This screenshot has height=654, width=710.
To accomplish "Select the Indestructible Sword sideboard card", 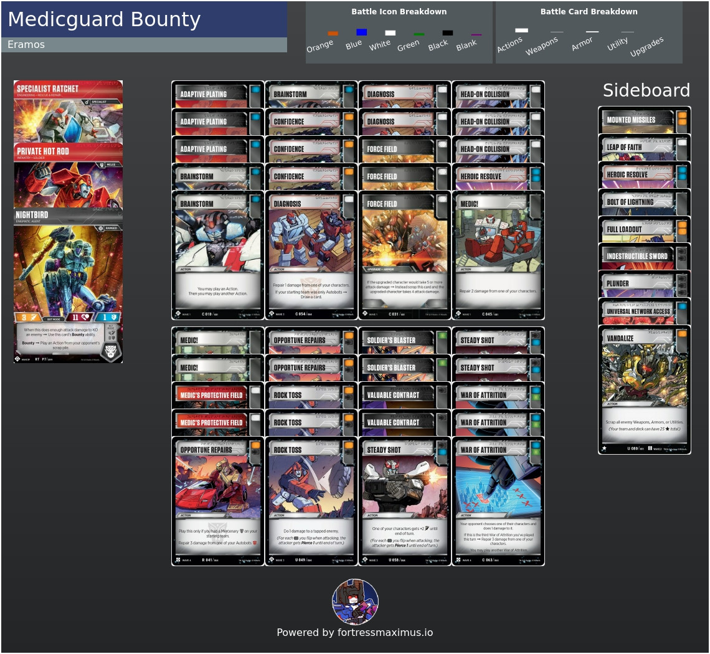I will click(x=645, y=257).
